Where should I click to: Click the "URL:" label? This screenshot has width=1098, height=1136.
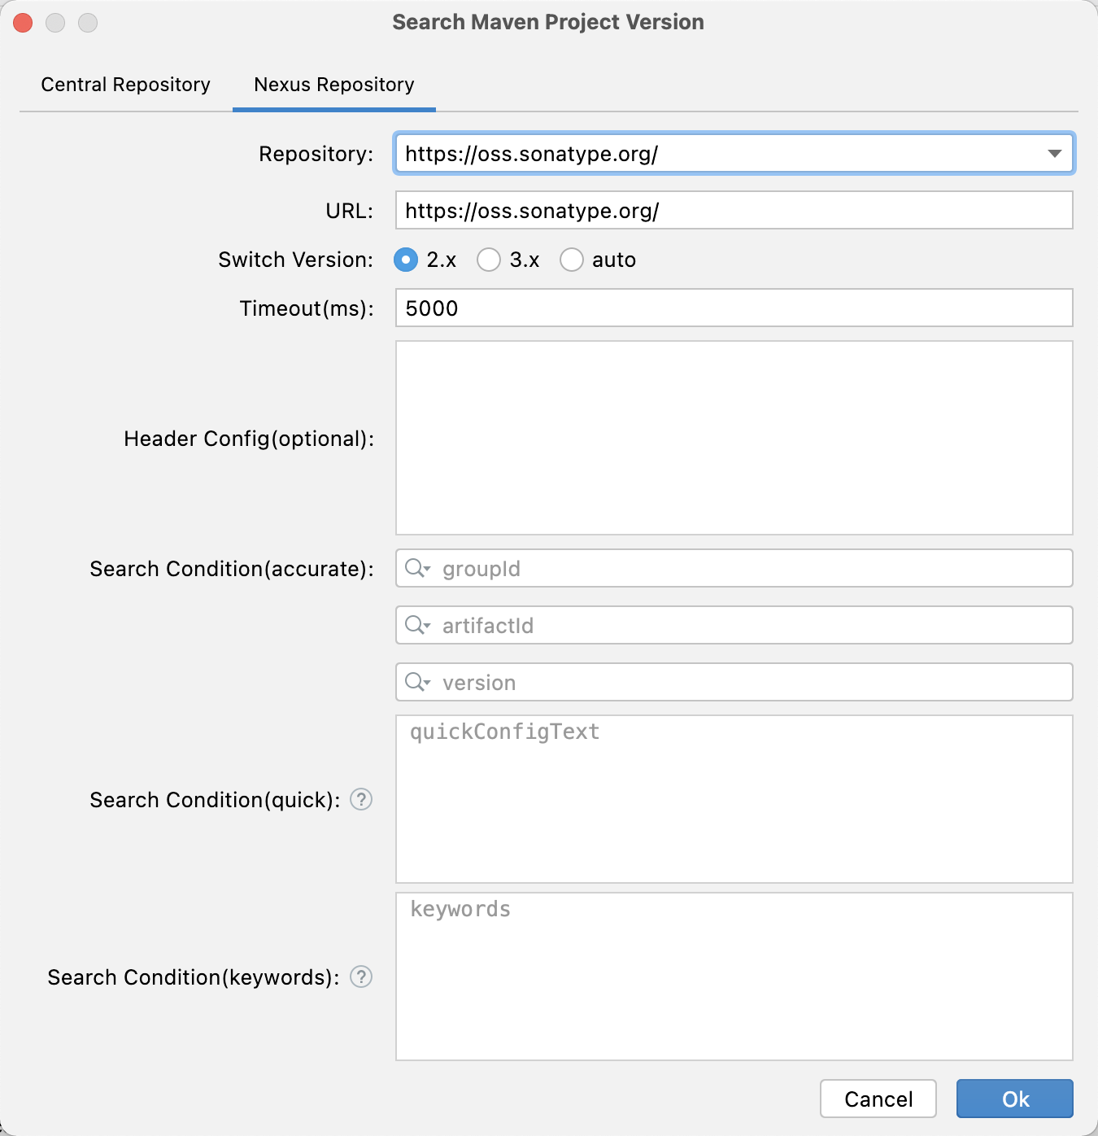pyautogui.click(x=350, y=211)
